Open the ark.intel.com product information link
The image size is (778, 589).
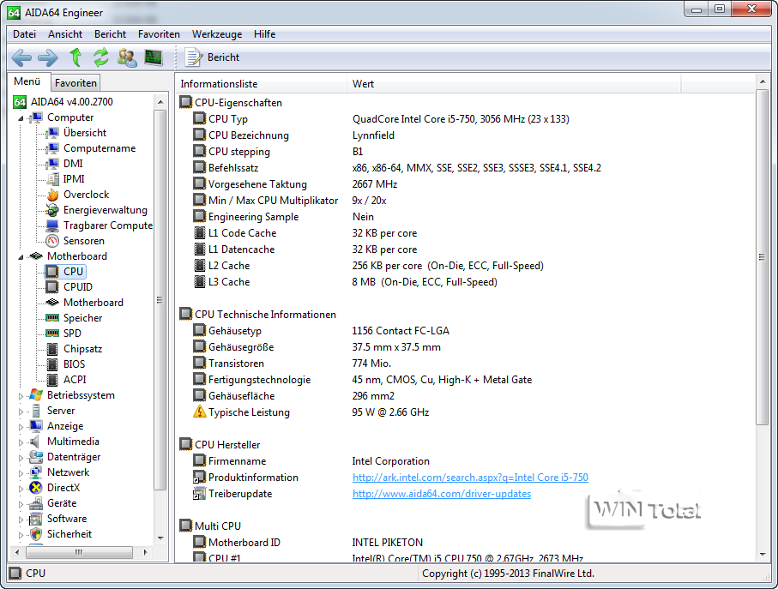pyautogui.click(x=470, y=478)
